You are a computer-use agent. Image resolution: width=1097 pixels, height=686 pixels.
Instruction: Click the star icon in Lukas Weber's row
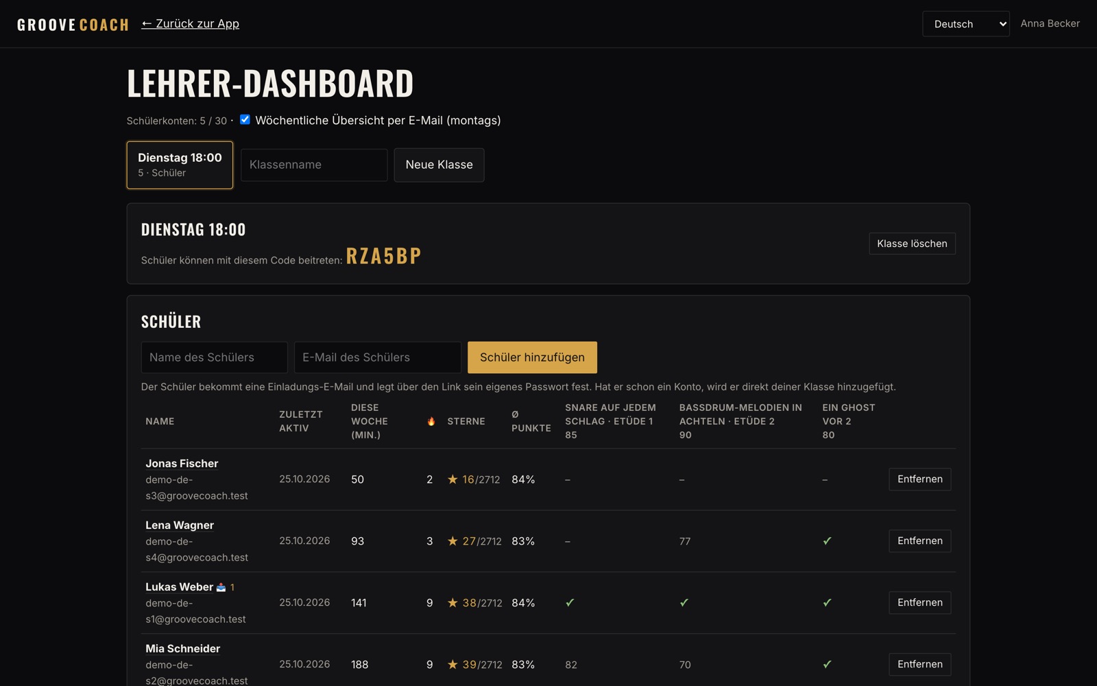[x=453, y=603]
